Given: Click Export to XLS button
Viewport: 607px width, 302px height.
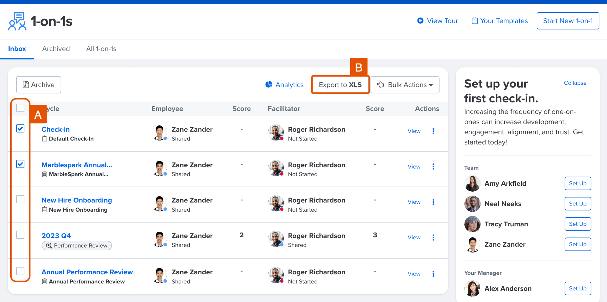Looking at the screenshot, I should click(340, 85).
